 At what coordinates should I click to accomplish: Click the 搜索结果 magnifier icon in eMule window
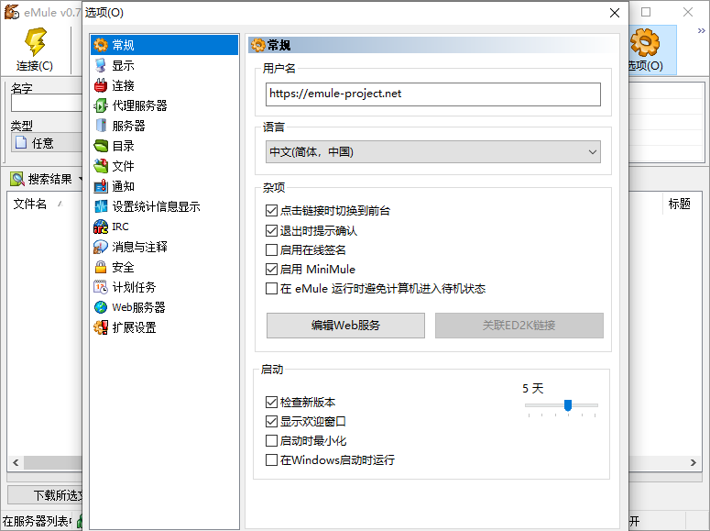pos(17,179)
